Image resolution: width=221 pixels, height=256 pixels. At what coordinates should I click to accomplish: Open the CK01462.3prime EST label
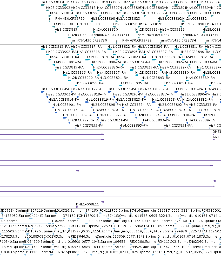point(43,216)
